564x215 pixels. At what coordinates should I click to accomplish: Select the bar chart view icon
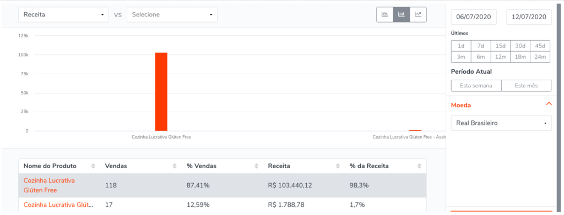tap(402, 15)
